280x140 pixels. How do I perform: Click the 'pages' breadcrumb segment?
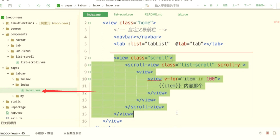click(69, 6)
